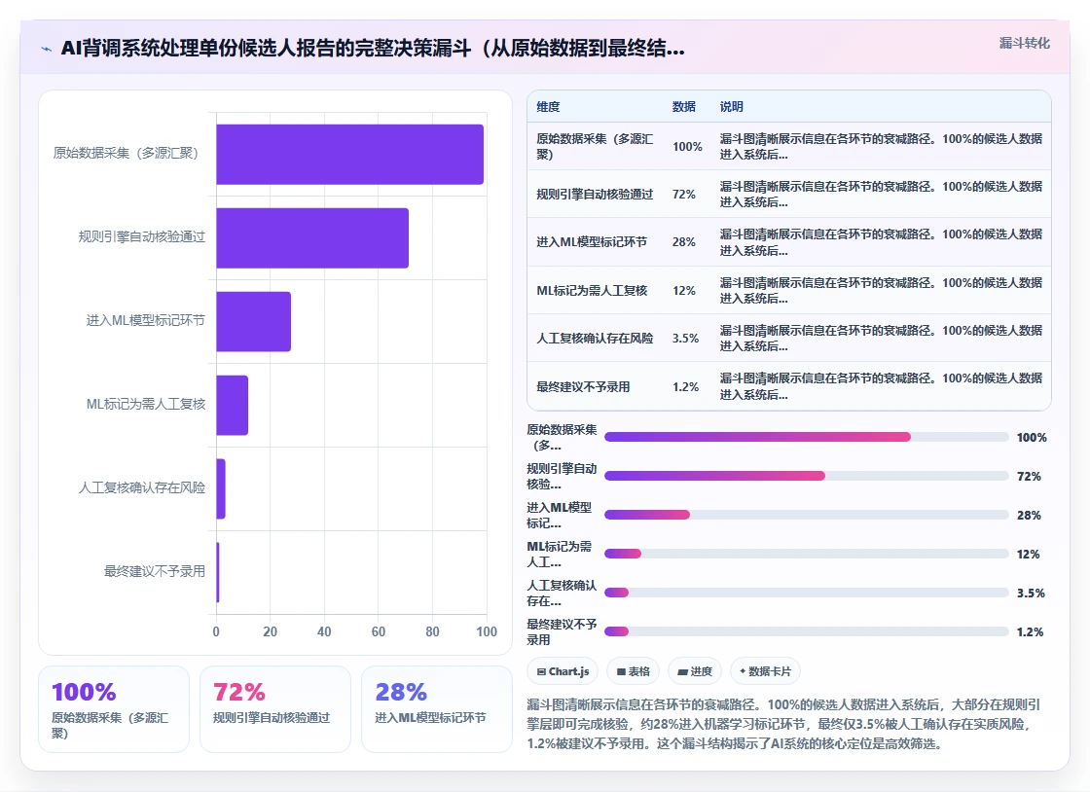
Task: Click the 最终建议不予录用 label beside the progress bar
Action: point(562,631)
